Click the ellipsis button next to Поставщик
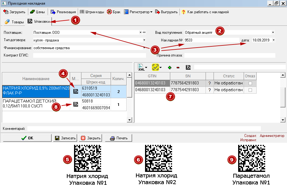The height and width of the screenshot is (186, 287). pos(144,32)
